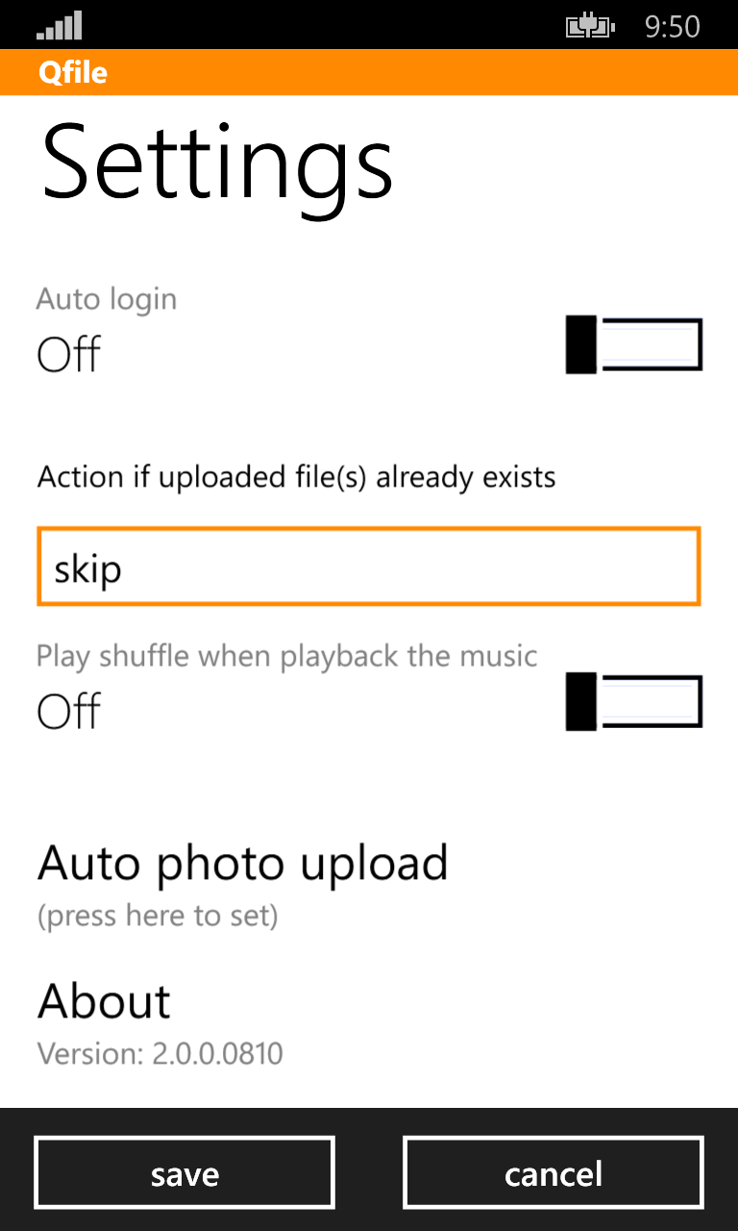Click the clock showing 9:50
This screenshot has width=738, height=1231.
point(674,26)
